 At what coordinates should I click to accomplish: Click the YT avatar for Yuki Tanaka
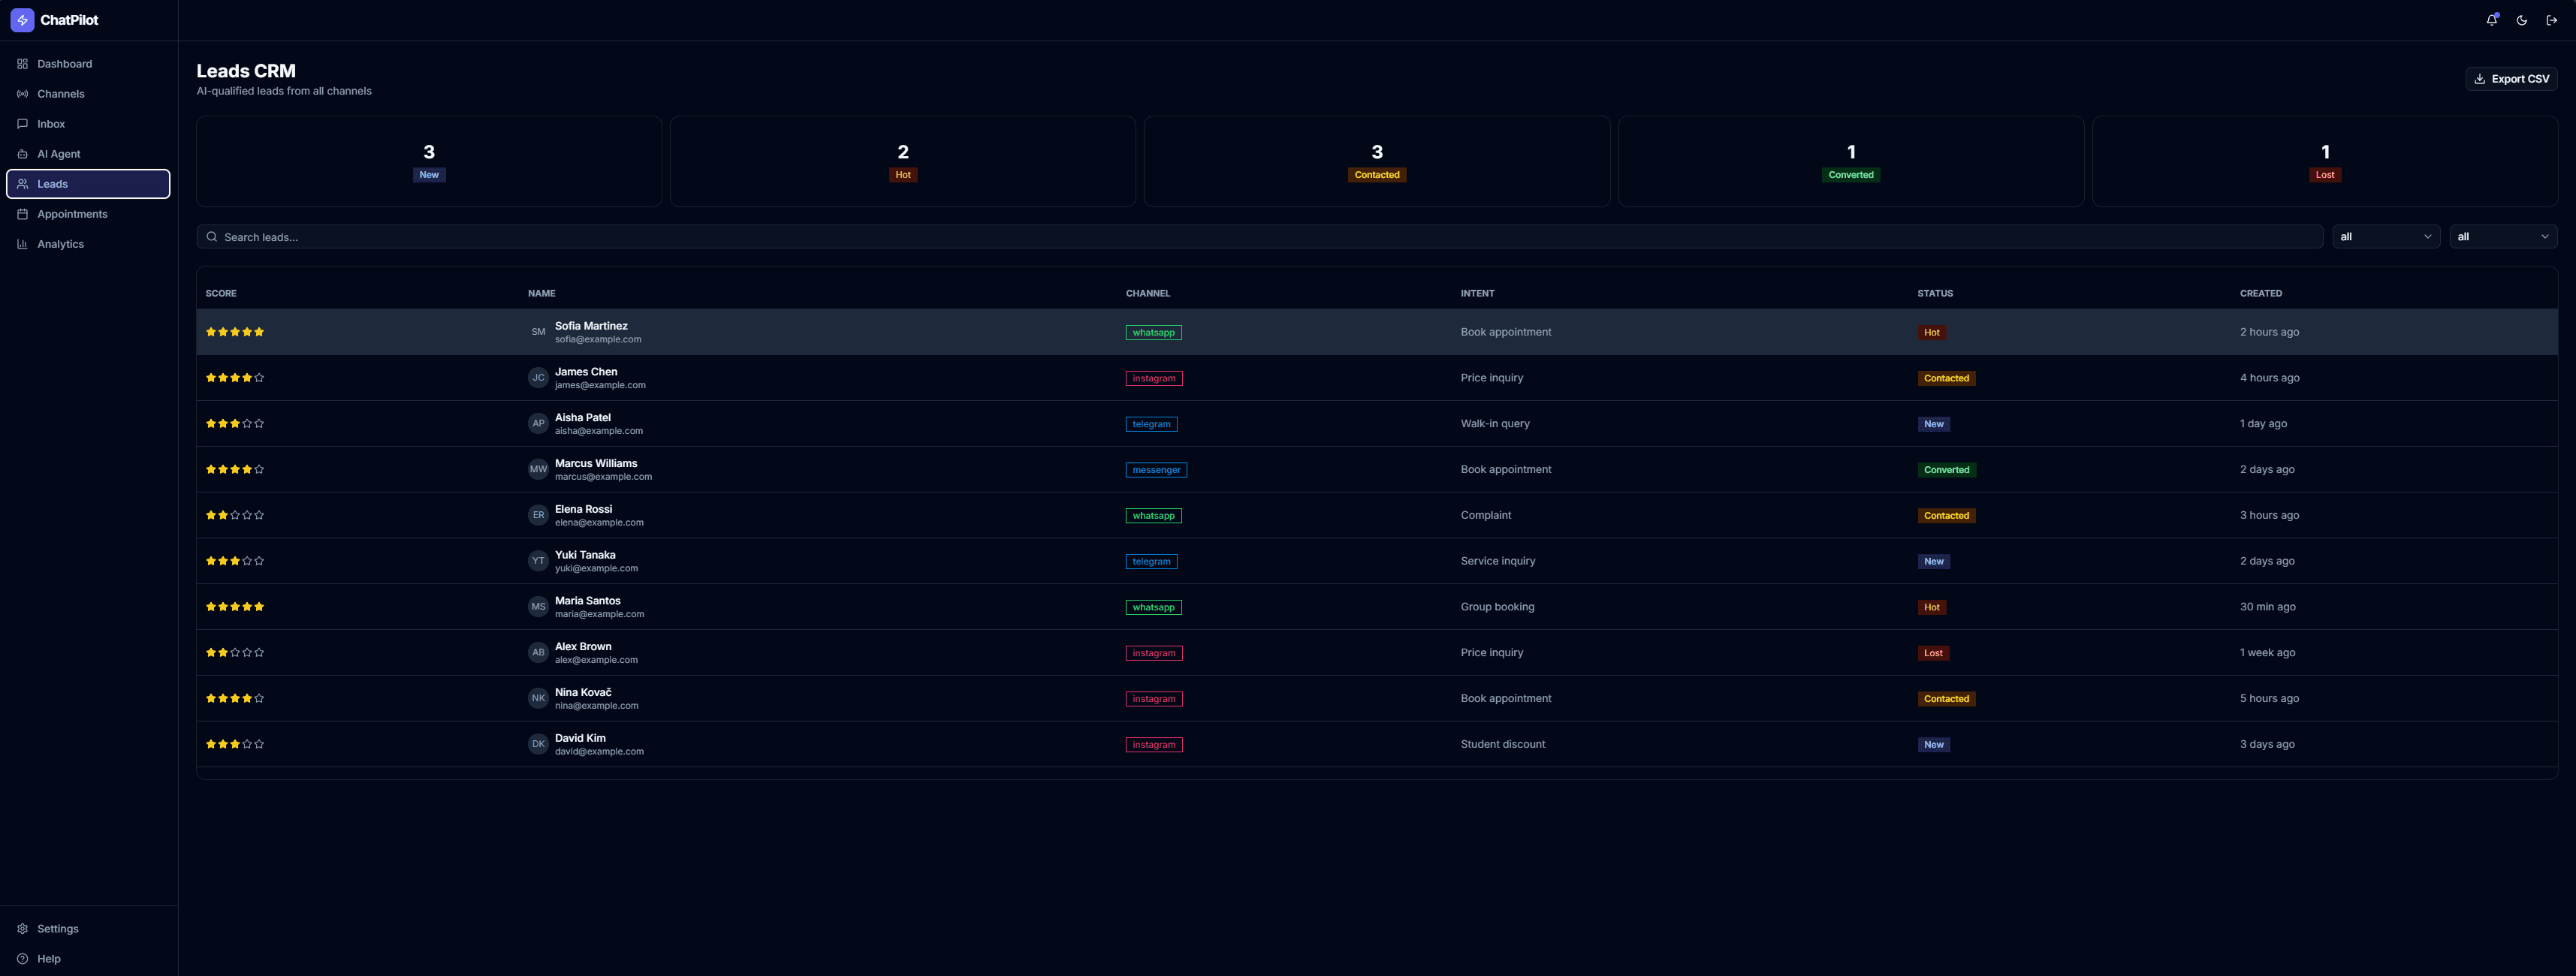tap(538, 561)
